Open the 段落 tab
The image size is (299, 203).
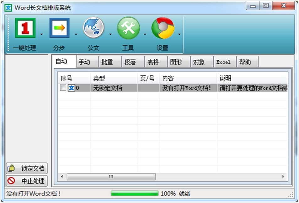click(x=133, y=62)
